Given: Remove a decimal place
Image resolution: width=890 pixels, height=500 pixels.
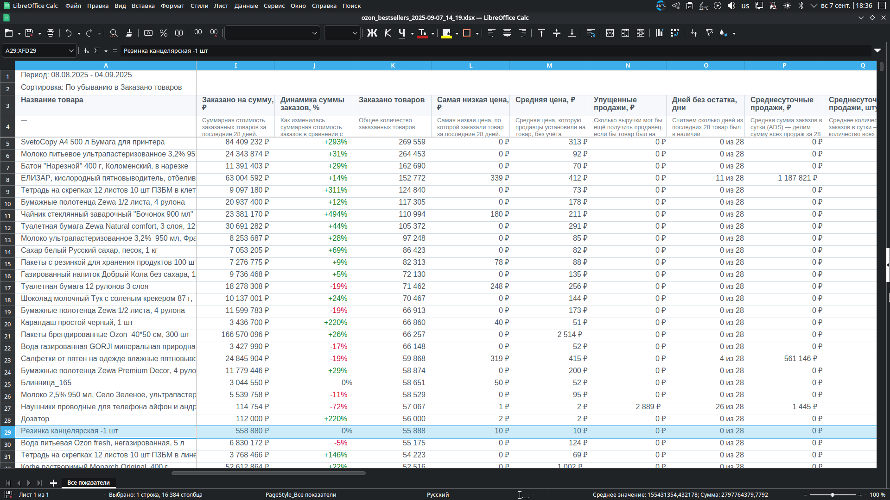Looking at the screenshot, I should click(x=213, y=33).
